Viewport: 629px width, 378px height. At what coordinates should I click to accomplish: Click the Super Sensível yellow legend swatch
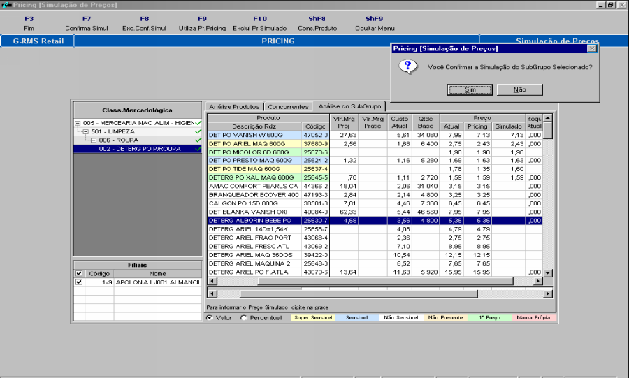click(x=312, y=318)
